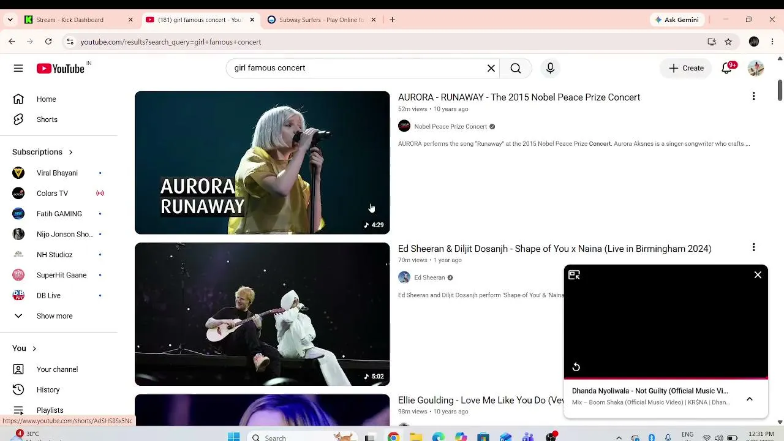Screen dimensions: 784x441
Task: Open Chrome from the taskbar
Action: [x=393, y=437]
